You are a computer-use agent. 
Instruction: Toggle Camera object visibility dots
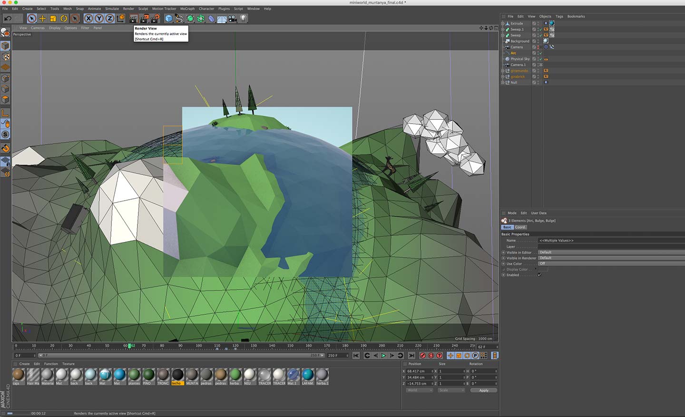coord(538,47)
